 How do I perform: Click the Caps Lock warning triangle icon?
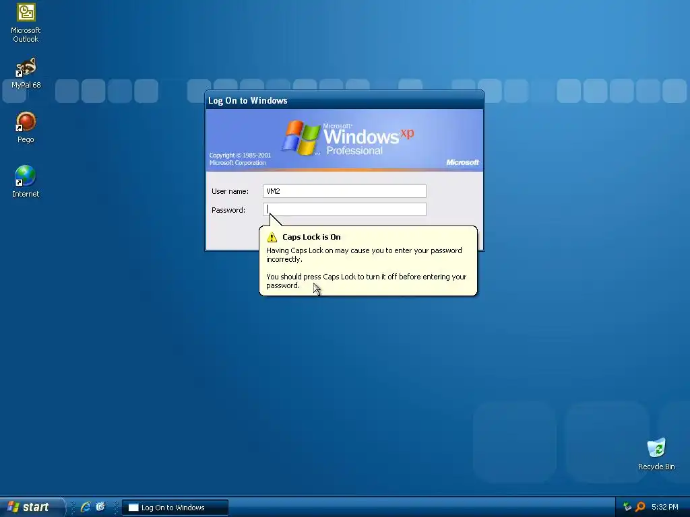click(x=272, y=238)
